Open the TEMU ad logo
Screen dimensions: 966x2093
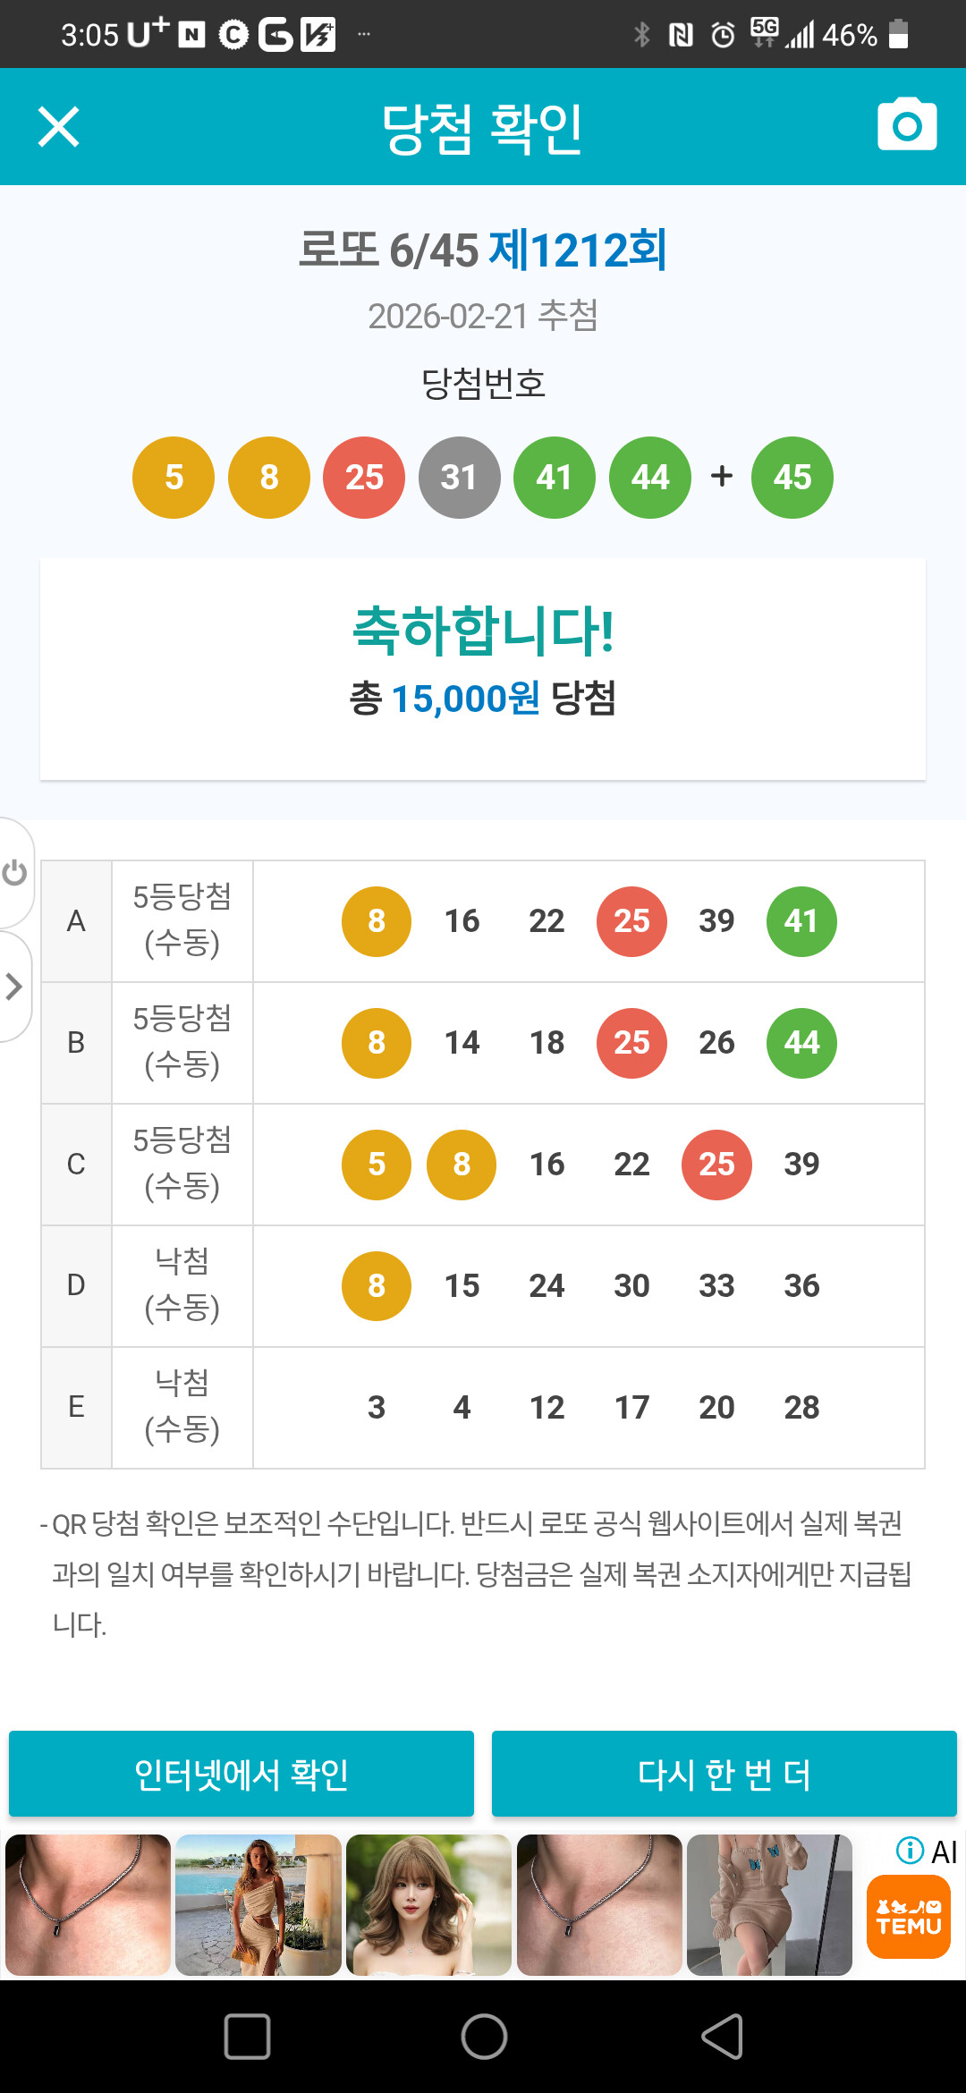pos(908,1917)
